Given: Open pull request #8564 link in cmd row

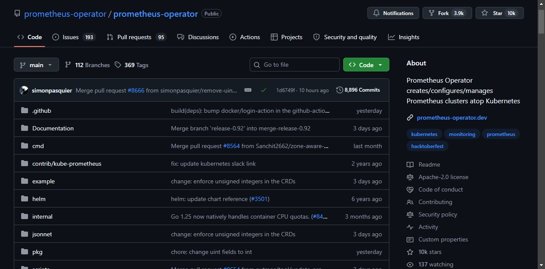Looking at the screenshot, I should point(231,146).
